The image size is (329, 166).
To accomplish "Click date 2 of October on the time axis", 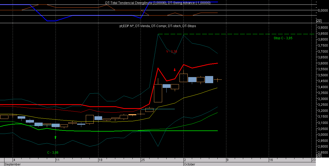I will [x=185, y=160].
